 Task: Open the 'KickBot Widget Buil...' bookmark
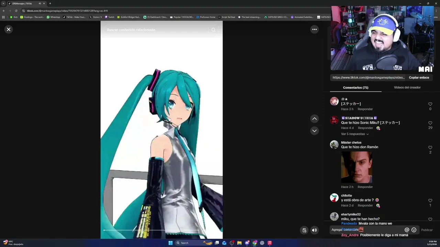pos(129,17)
